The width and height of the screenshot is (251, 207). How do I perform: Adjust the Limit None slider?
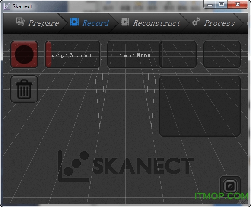(135, 54)
